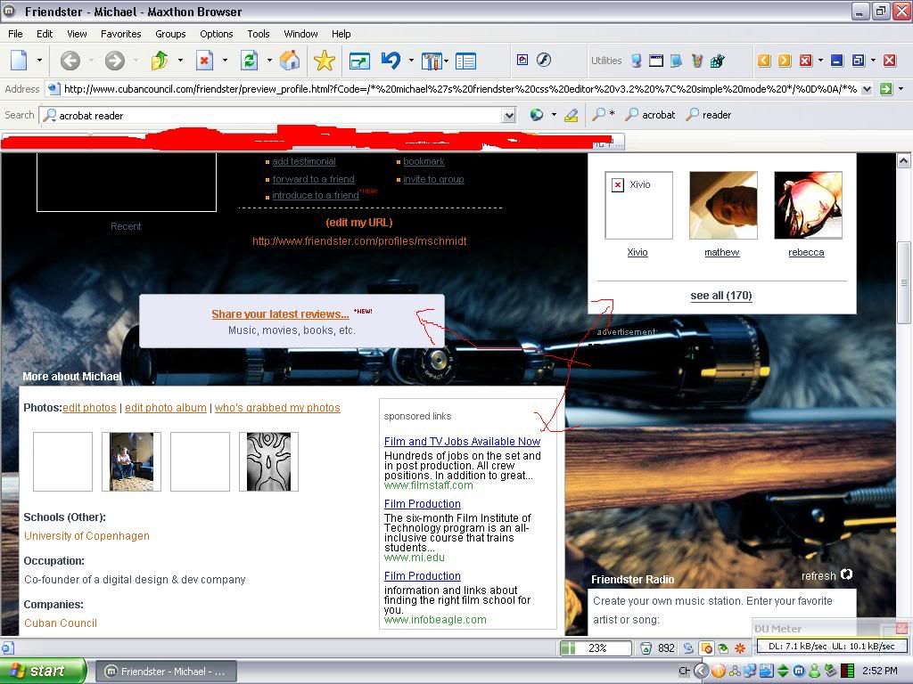Viewport: 913px width, 684px height.
Task: Open the Go button options dropdown arrow
Action: coord(901,89)
